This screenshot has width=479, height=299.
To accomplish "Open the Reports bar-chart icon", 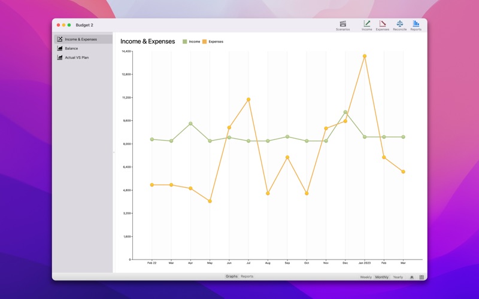I will tap(416, 25).
